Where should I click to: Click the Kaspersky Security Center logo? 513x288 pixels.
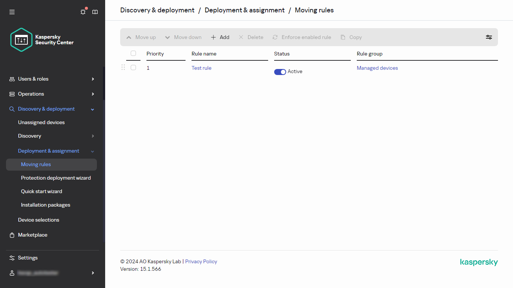click(x=21, y=40)
